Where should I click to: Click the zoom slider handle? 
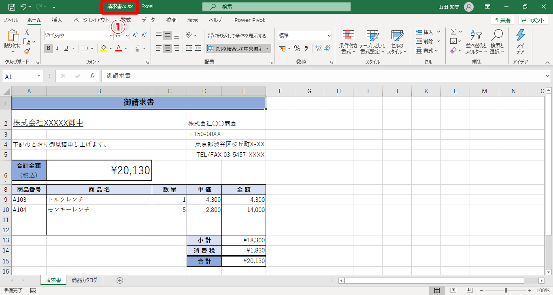[506, 291]
